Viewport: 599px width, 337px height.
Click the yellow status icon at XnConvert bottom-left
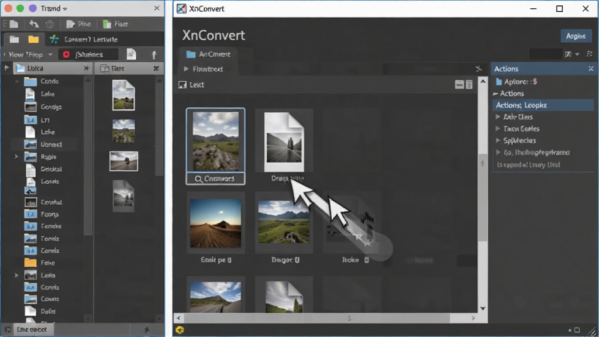pos(180,330)
